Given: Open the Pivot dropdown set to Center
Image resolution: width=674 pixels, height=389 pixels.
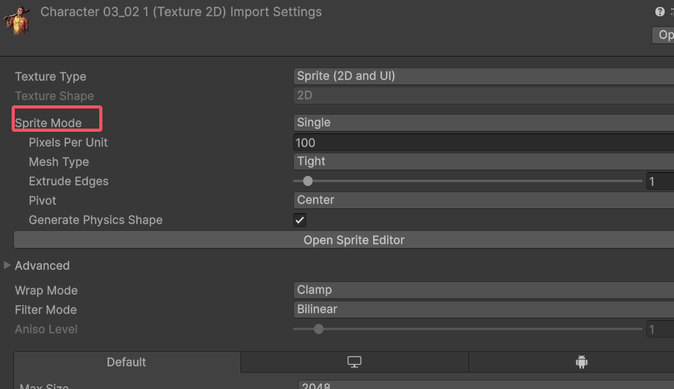Looking at the screenshot, I should [482, 200].
